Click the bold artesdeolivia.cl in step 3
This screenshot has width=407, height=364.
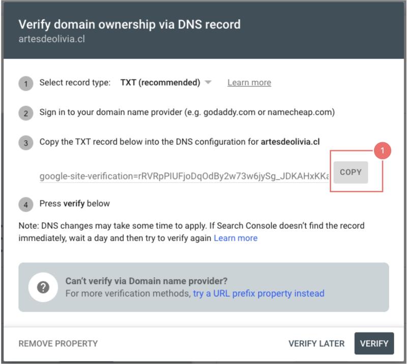click(x=290, y=142)
